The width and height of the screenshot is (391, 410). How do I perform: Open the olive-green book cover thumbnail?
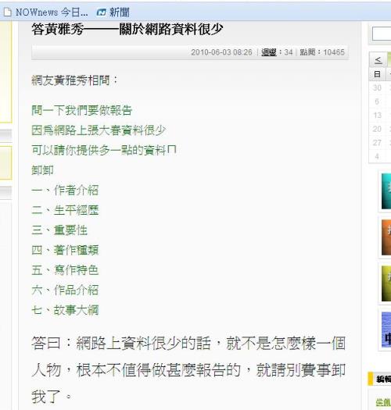pos(386,283)
